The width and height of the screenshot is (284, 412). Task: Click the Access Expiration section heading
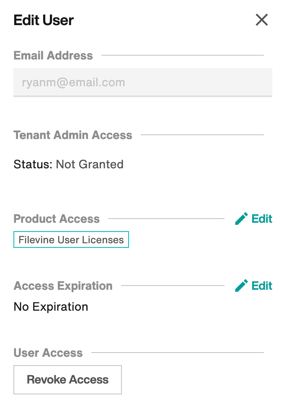(x=63, y=286)
